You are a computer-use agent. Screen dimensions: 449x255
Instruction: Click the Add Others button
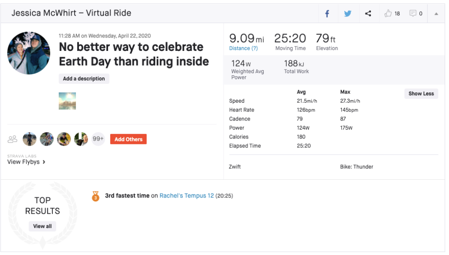pos(128,139)
